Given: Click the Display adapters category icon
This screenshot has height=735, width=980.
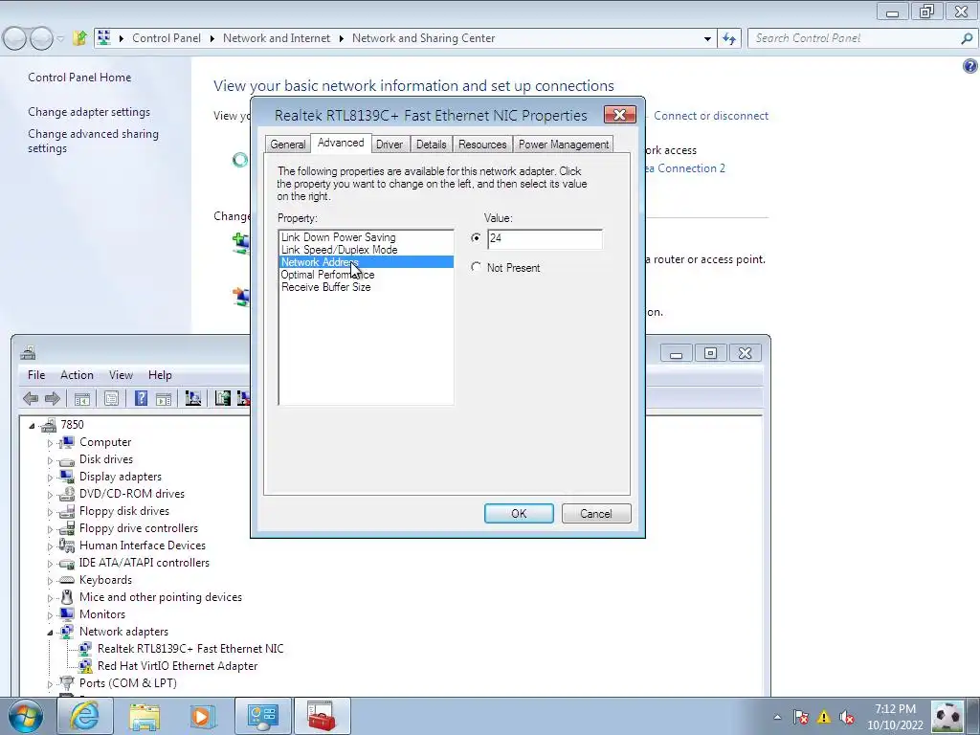Looking at the screenshot, I should (x=67, y=477).
